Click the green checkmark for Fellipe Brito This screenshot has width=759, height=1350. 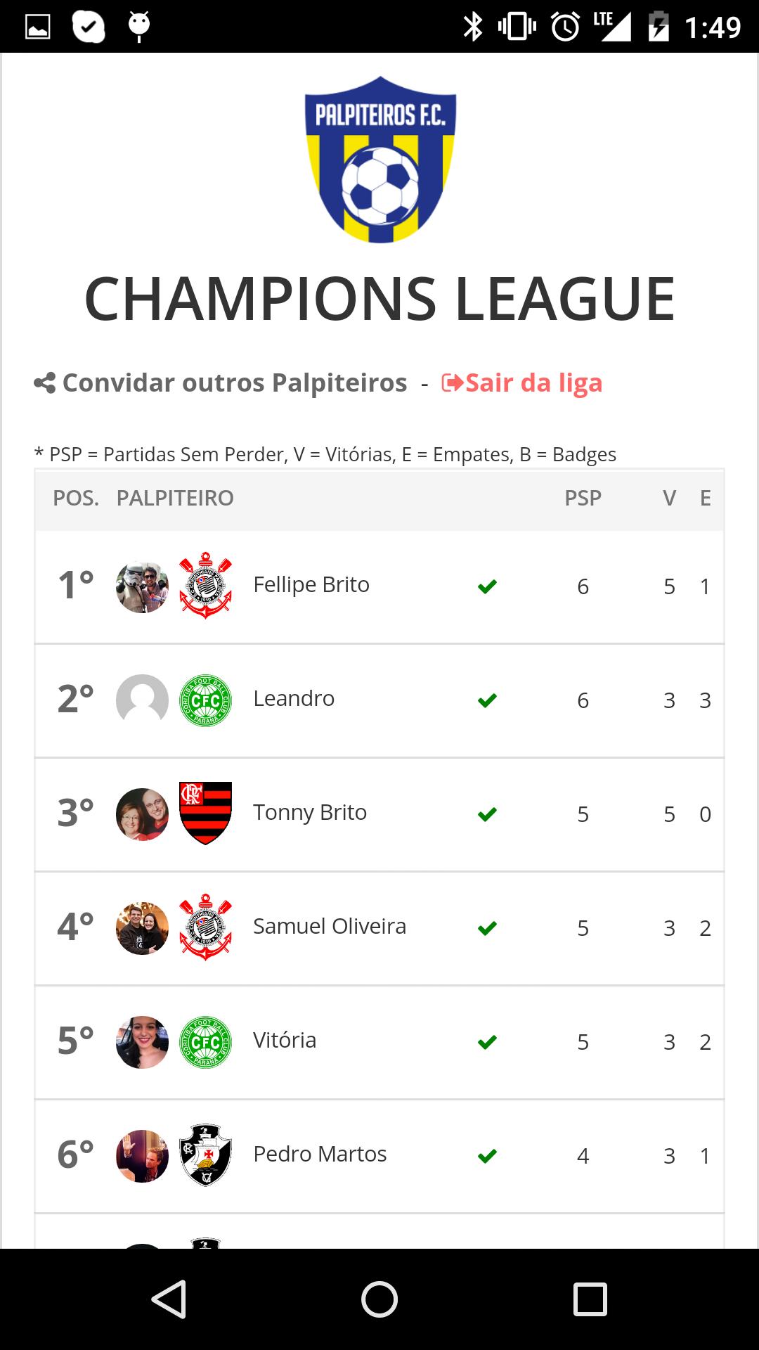pyautogui.click(x=487, y=586)
